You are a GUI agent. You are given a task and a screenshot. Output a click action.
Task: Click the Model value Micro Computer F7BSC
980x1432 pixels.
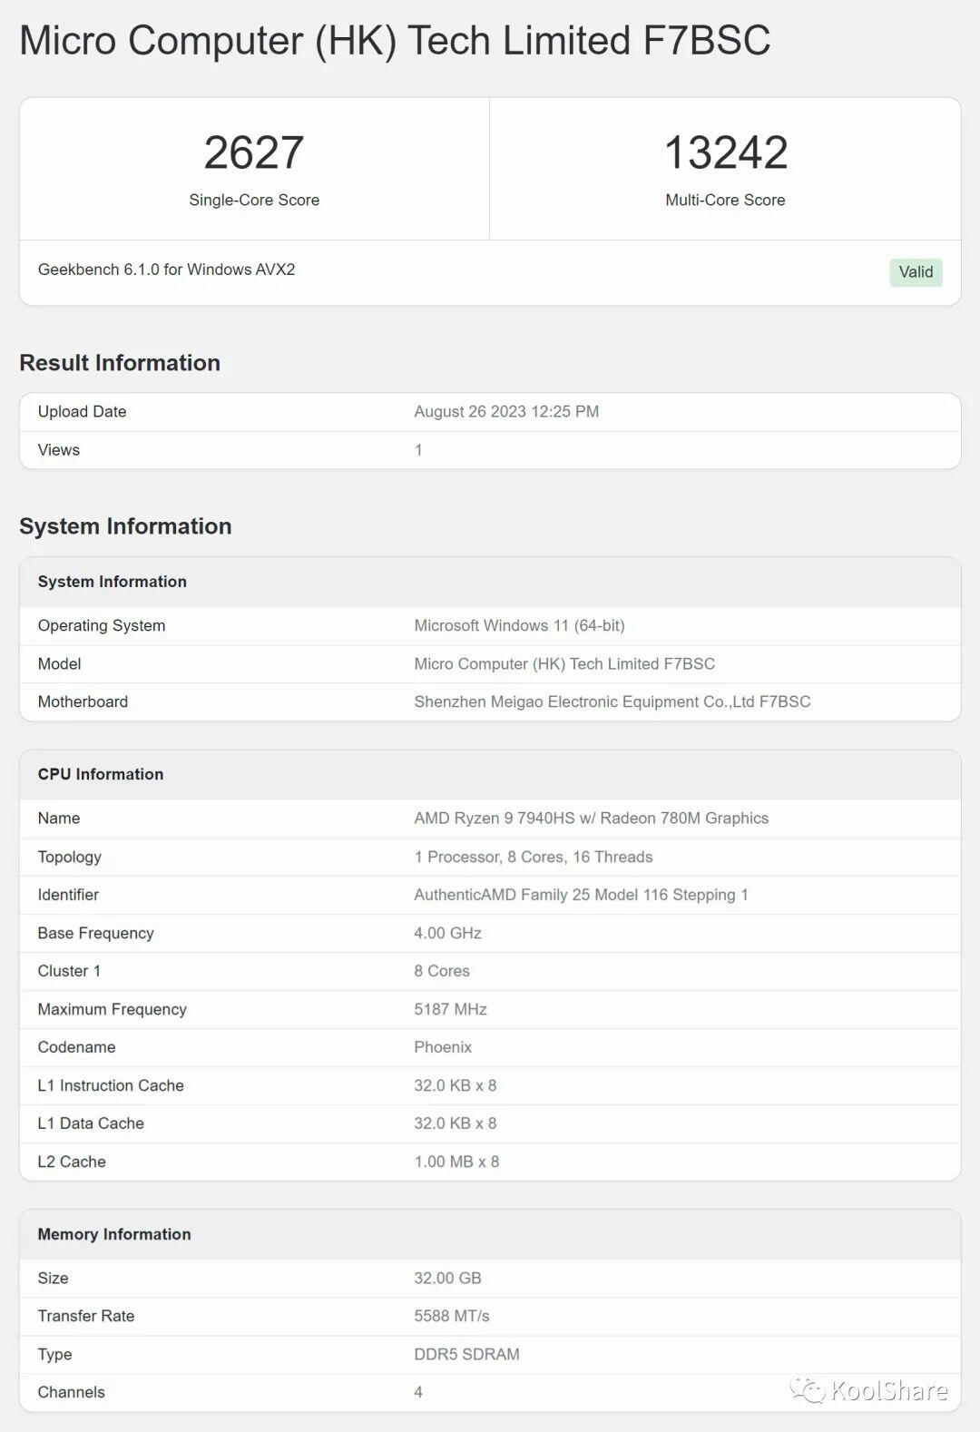(x=563, y=663)
